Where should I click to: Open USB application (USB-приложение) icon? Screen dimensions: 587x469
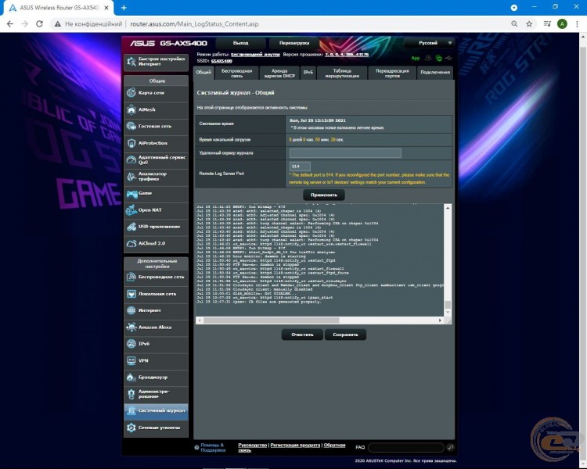pos(131,227)
